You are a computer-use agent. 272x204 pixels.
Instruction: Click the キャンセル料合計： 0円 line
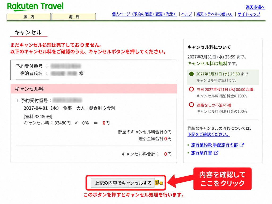(146, 154)
